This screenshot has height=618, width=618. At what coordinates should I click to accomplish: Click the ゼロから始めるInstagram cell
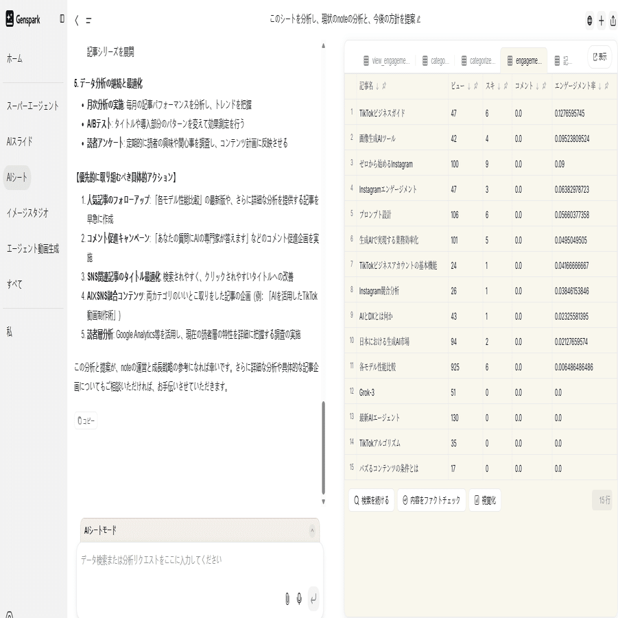(402, 164)
